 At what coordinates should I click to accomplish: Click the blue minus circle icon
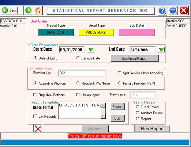coord(173,11)
